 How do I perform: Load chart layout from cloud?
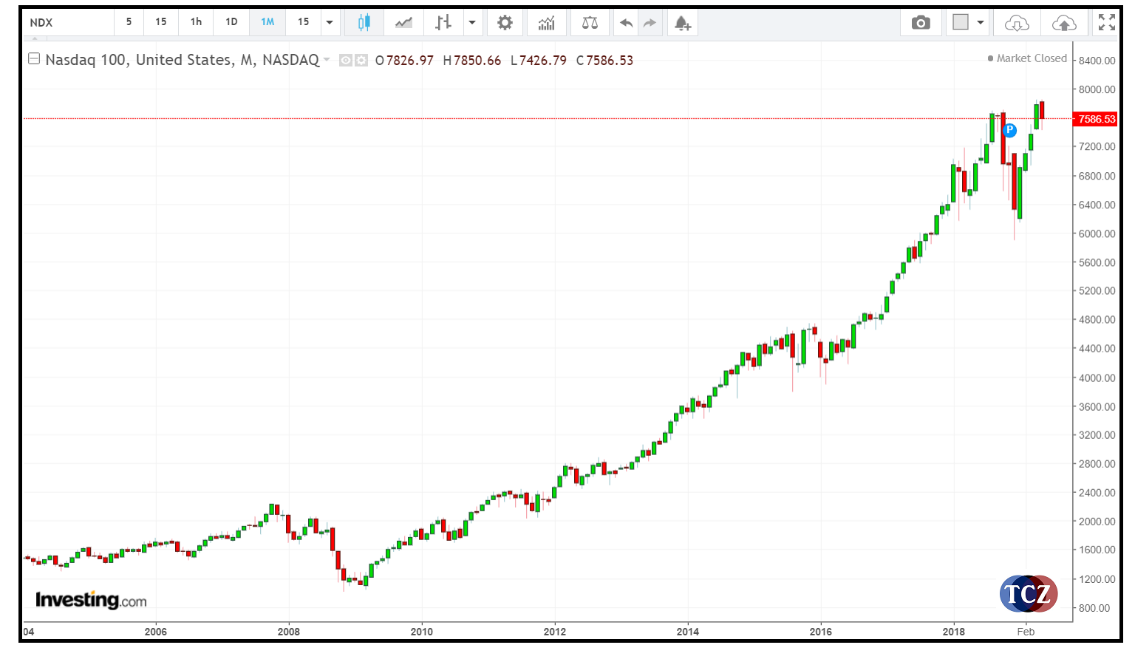point(1017,23)
